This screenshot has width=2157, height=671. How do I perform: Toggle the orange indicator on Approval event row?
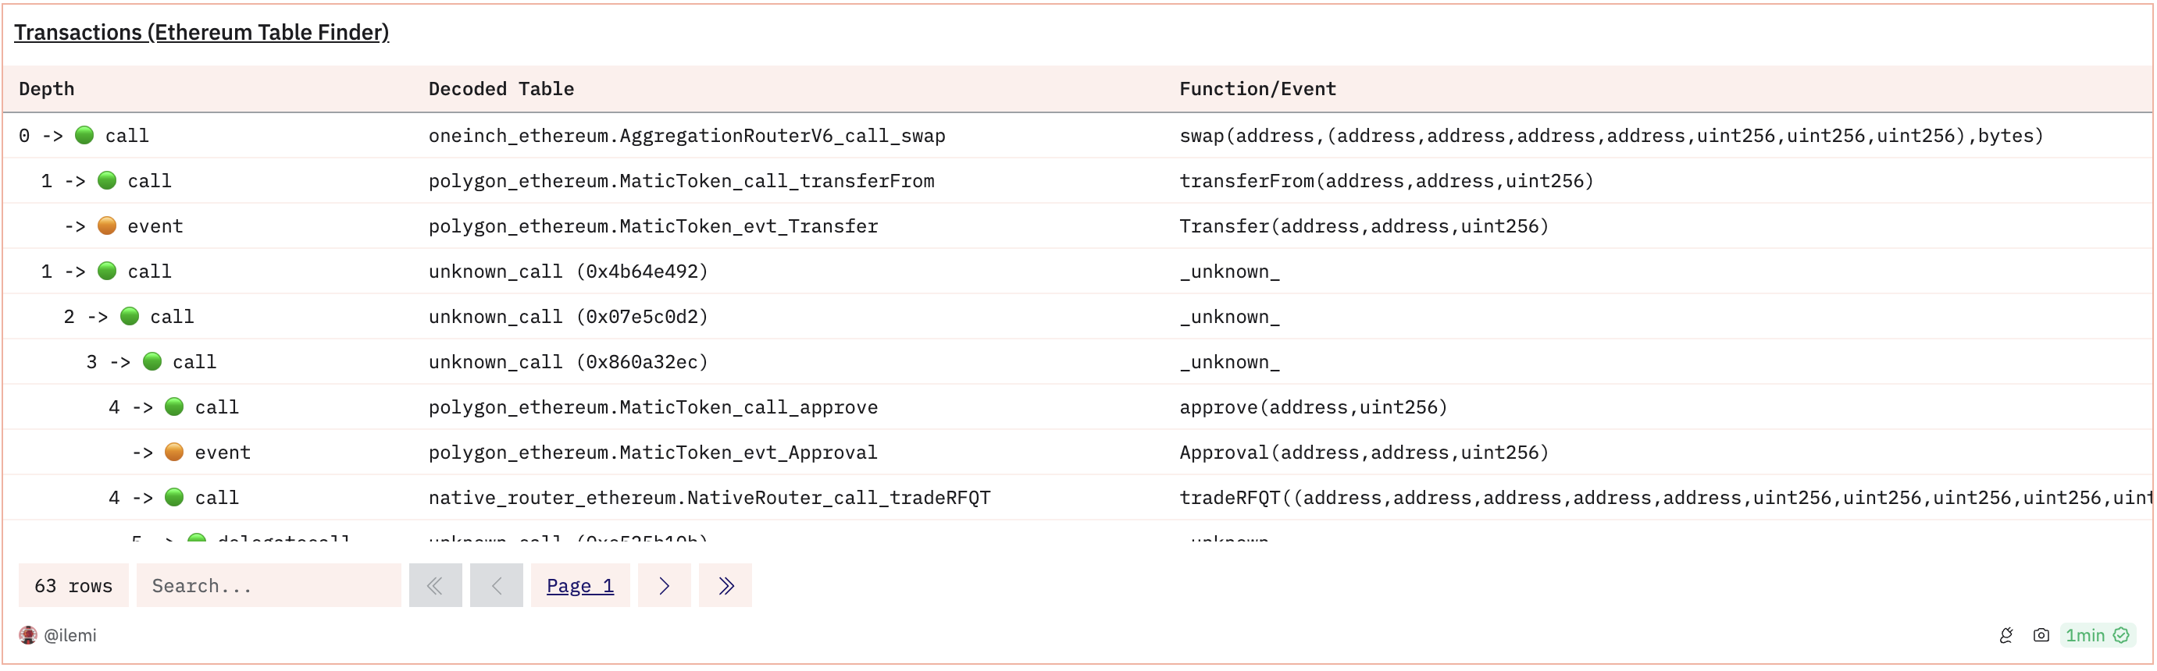tap(173, 452)
